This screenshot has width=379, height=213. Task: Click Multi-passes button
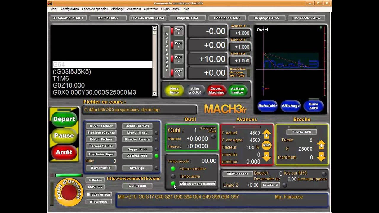click(x=237, y=174)
